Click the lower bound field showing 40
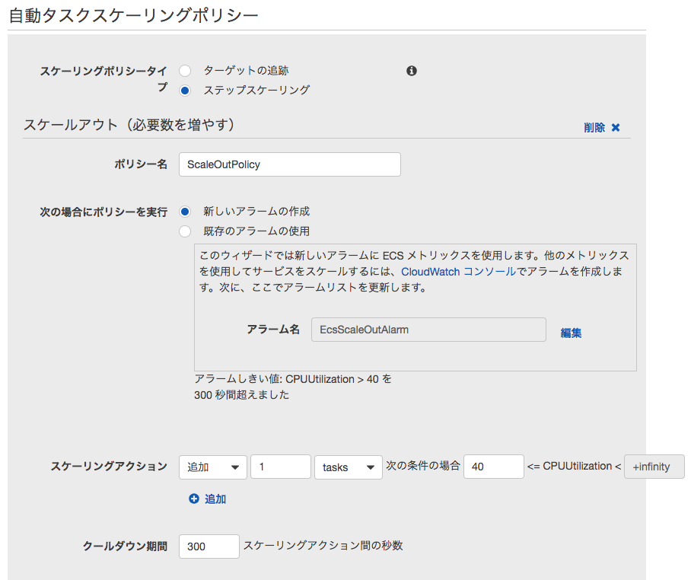 pos(494,467)
